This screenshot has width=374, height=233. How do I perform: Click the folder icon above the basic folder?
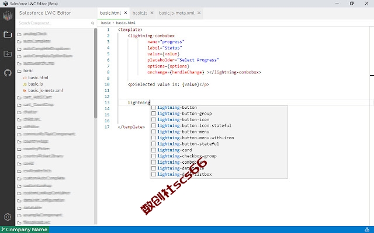(x=19, y=63)
